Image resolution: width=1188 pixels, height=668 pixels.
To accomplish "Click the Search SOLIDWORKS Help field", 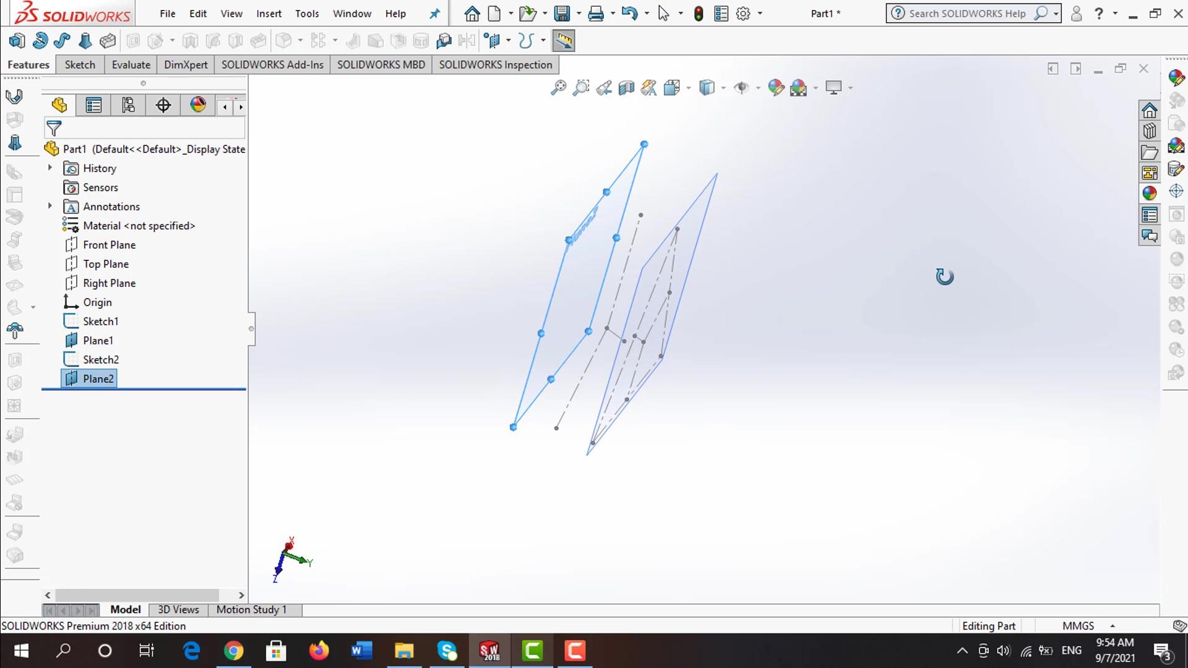I will click(x=966, y=14).
